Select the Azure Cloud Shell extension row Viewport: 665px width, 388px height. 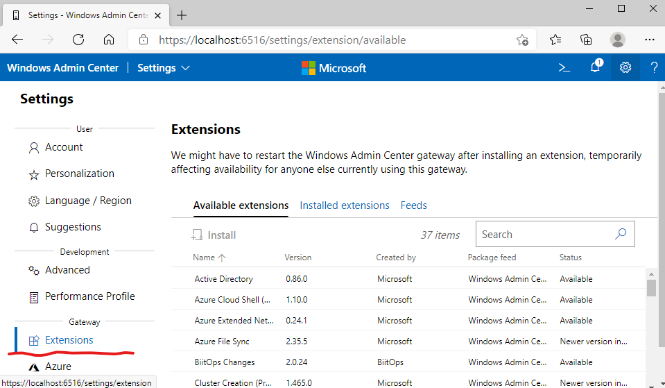click(x=408, y=299)
